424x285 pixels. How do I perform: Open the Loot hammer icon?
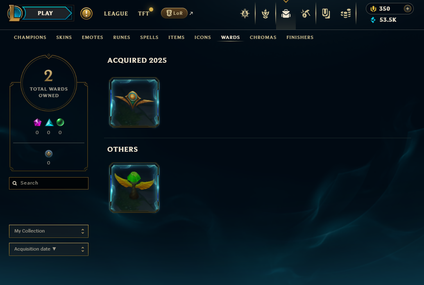tap(306, 14)
